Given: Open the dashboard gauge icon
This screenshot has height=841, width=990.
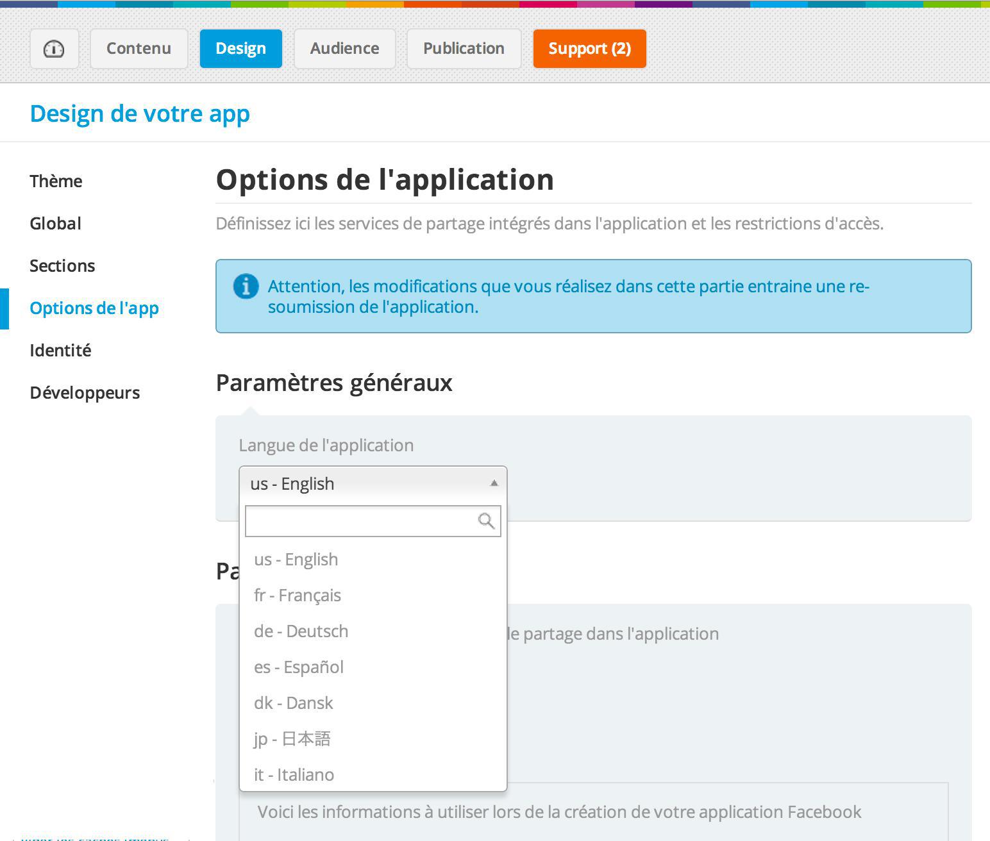Looking at the screenshot, I should (x=54, y=49).
